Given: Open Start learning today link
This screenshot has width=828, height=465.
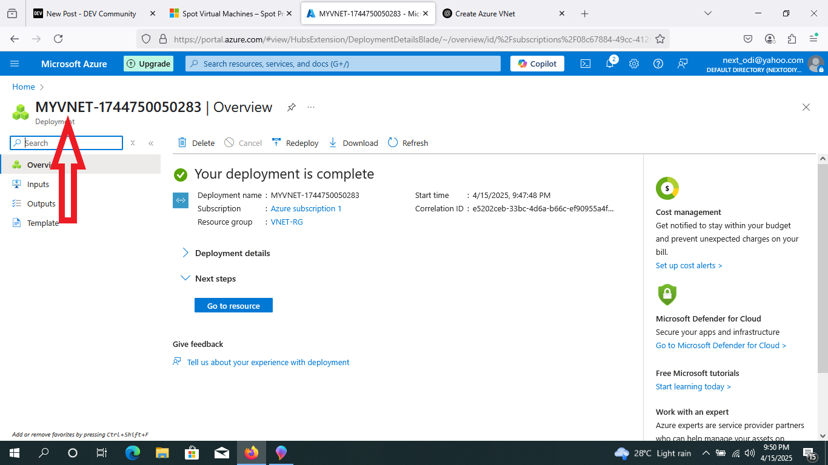Looking at the screenshot, I should click(693, 386).
